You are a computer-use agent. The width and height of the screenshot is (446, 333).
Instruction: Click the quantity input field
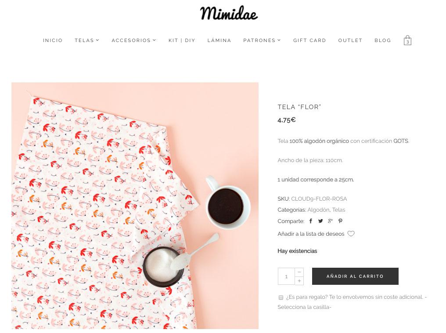coord(286,276)
